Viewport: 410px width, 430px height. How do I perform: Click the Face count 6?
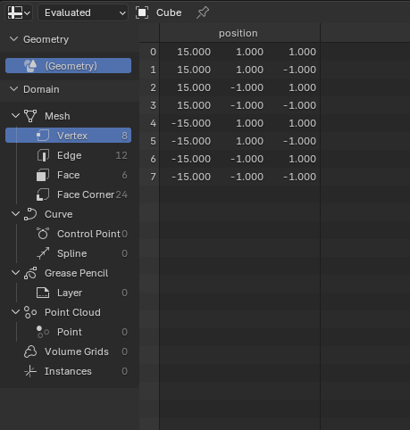[124, 175]
